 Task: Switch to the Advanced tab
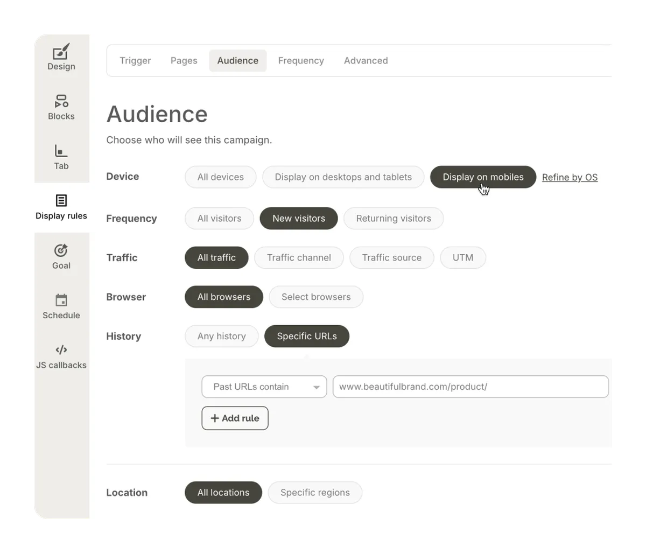click(x=366, y=61)
